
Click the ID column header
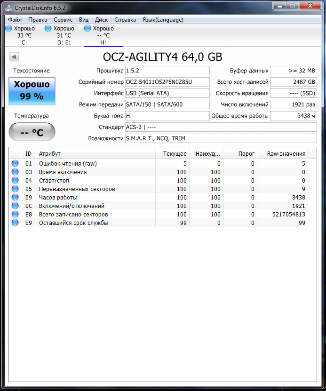pyautogui.click(x=28, y=154)
